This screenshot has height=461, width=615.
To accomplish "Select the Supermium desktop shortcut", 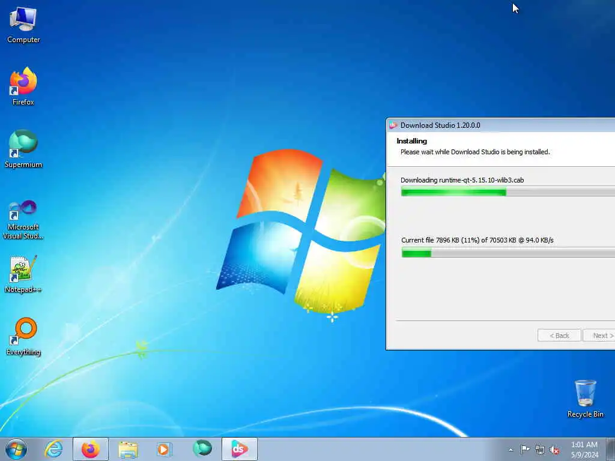I will [x=23, y=149].
